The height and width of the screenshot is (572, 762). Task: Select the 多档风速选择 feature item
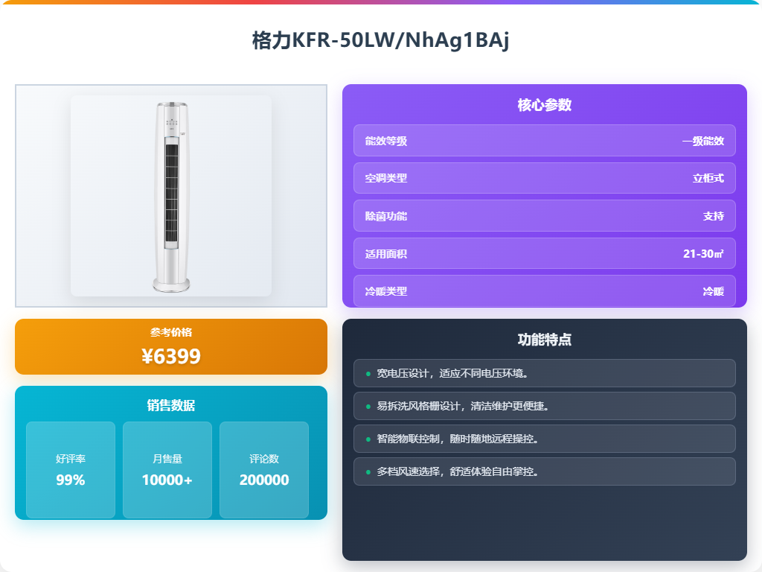(x=544, y=471)
